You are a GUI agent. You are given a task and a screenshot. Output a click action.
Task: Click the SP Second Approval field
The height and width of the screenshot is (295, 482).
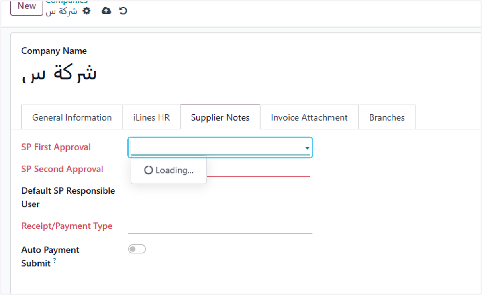tap(220, 170)
